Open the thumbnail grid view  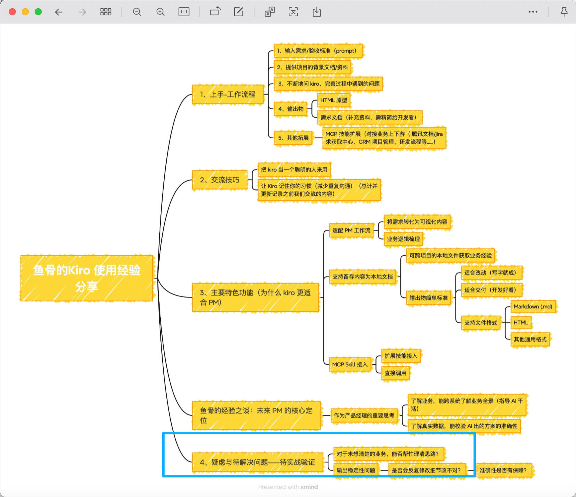(106, 12)
